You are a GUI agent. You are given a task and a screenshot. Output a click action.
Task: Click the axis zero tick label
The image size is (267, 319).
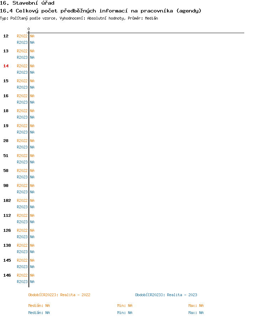coord(29,29)
